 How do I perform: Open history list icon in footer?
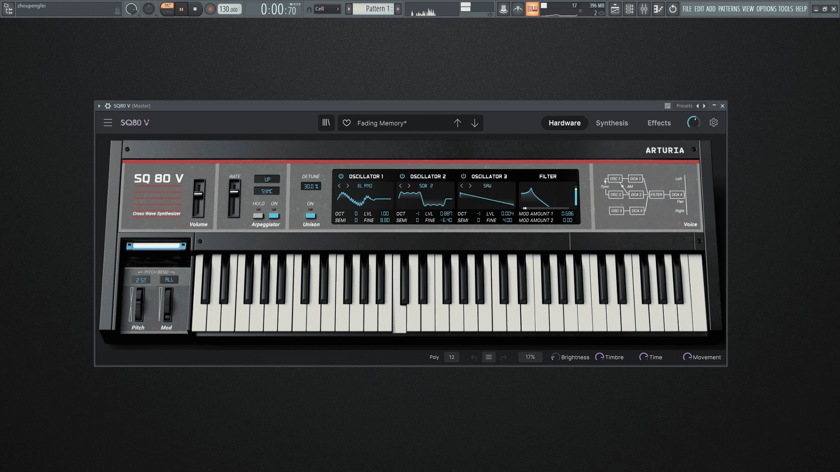[x=489, y=357]
